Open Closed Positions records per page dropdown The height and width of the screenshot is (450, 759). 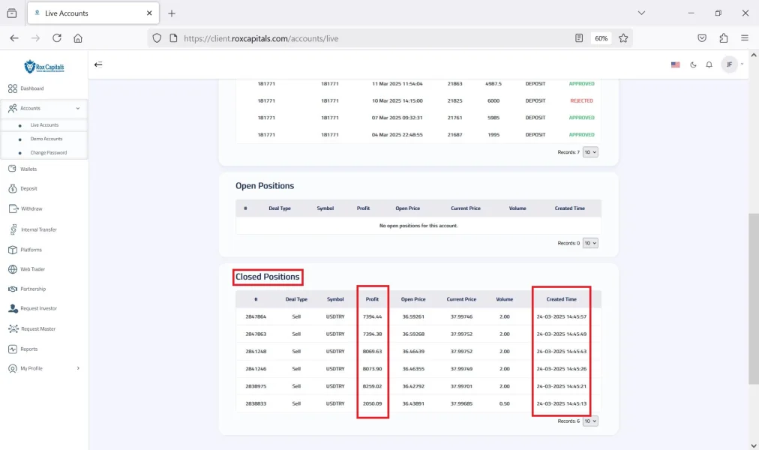click(x=590, y=421)
